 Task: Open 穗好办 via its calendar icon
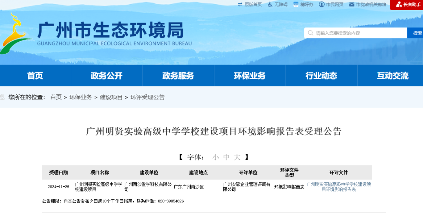click(x=296, y=4)
